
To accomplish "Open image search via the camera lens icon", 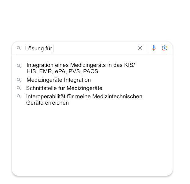I will click(x=165, y=48).
